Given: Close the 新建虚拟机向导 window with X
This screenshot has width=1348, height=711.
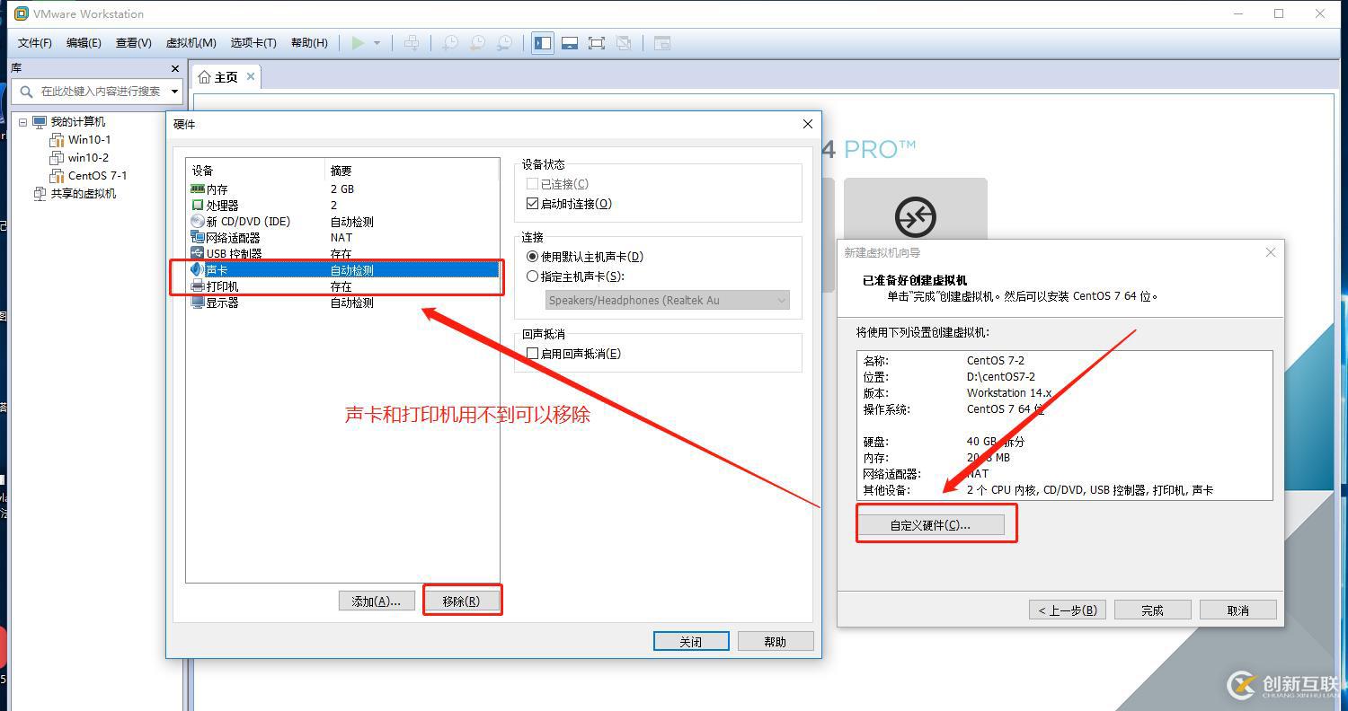Looking at the screenshot, I should coord(1271,253).
